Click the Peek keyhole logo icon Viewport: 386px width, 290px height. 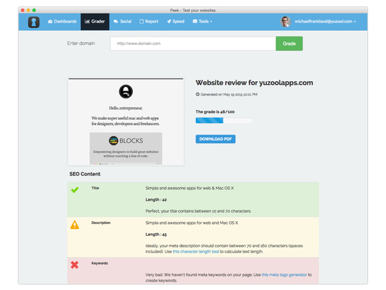(x=34, y=22)
